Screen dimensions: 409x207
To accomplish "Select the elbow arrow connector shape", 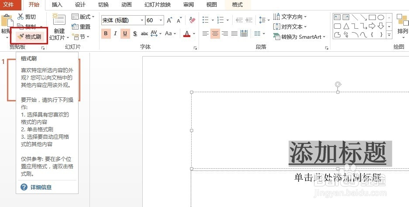I will (x=363, y=26).
